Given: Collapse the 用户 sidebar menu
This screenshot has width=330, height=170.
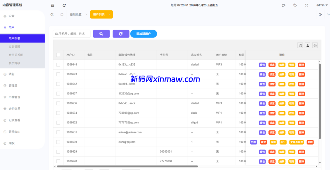Looking at the screenshot, I should point(22,28).
